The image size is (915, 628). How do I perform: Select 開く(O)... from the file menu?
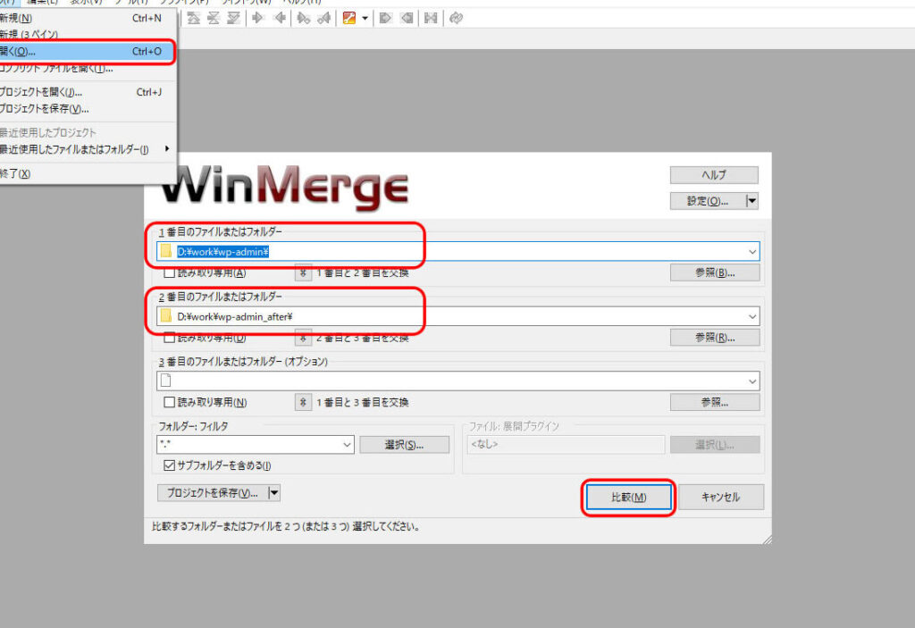[x=80, y=52]
